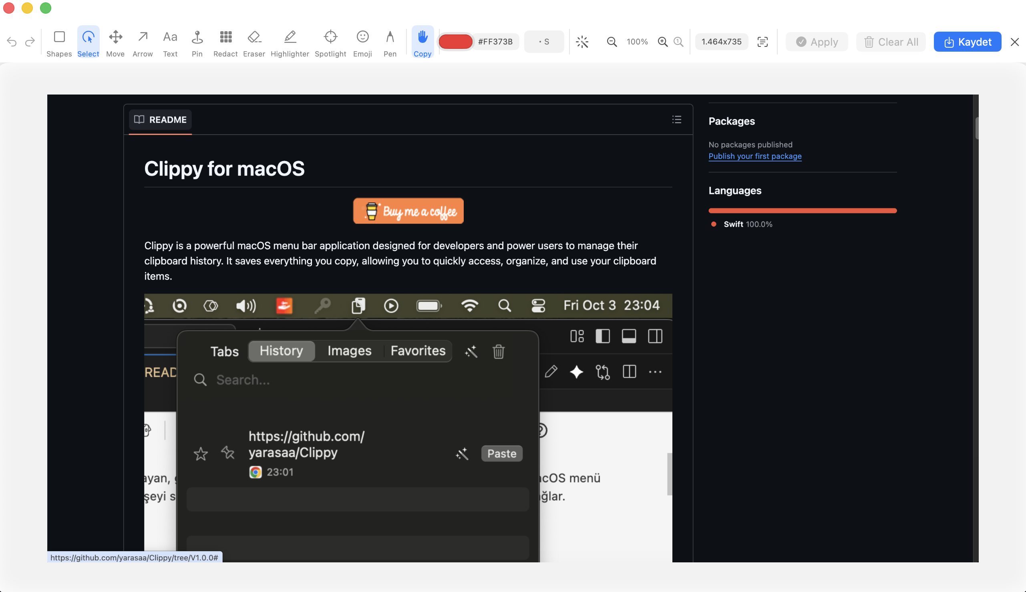This screenshot has height=592, width=1026.
Task: Select the Pen tool
Action: (x=389, y=41)
